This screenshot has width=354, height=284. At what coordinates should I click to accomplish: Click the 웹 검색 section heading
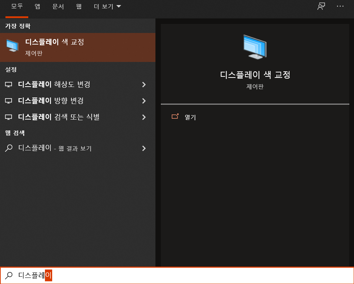pos(15,133)
